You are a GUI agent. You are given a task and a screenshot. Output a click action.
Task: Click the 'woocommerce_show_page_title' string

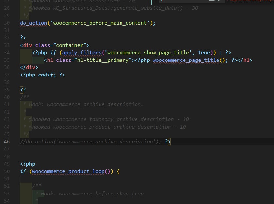pyautogui.click(x=148, y=53)
